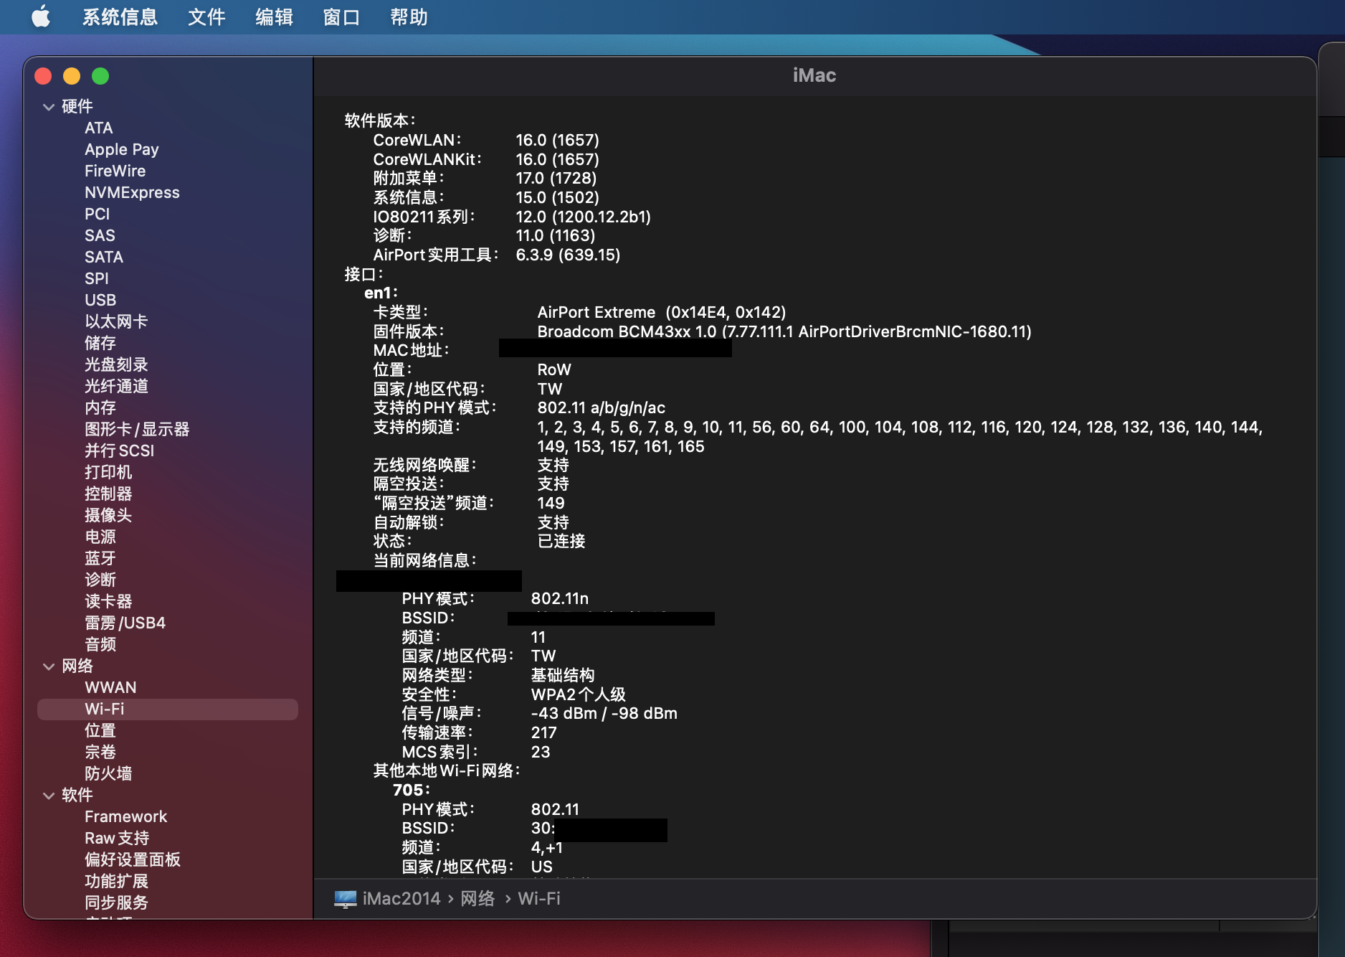
Task: Select 图形卡/显示器 in the sidebar
Action: 137,430
